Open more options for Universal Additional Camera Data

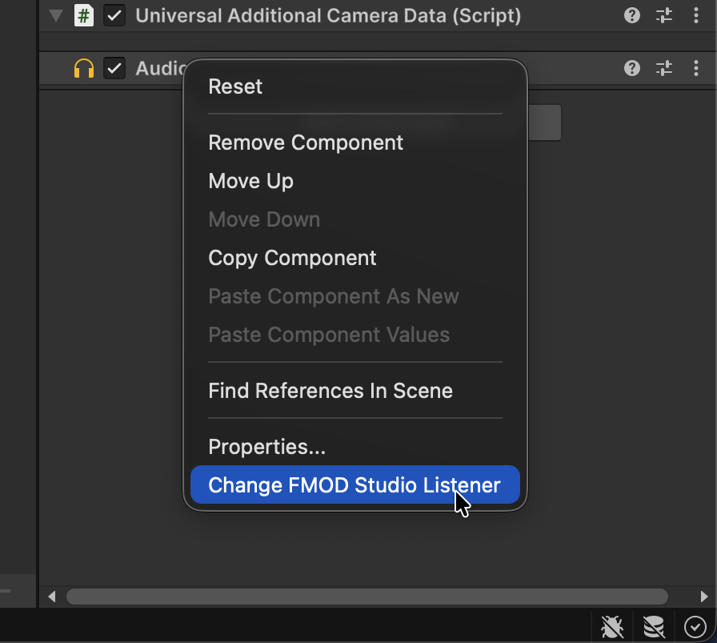pos(696,16)
